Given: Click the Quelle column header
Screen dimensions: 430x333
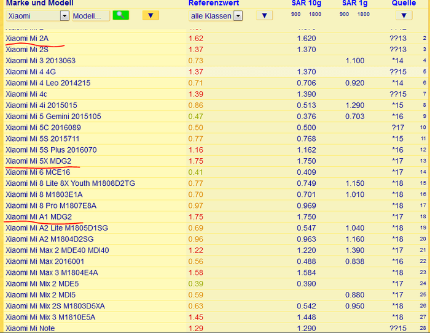Looking at the screenshot, I should pyautogui.click(x=404, y=3).
